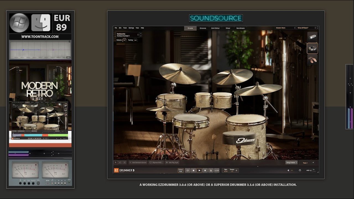The width and height of the screenshot is (354, 199).
Task: Toggle the Follow Host button
Action: click(x=181, y=171)
